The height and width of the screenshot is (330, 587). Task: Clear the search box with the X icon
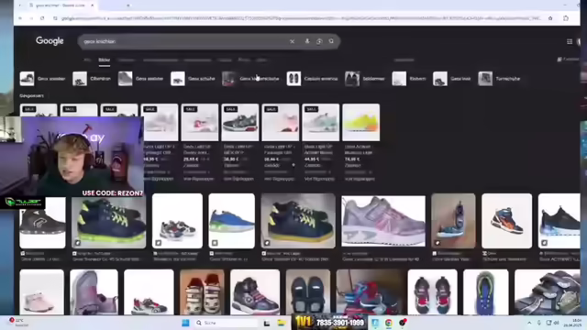click(292, 41)
